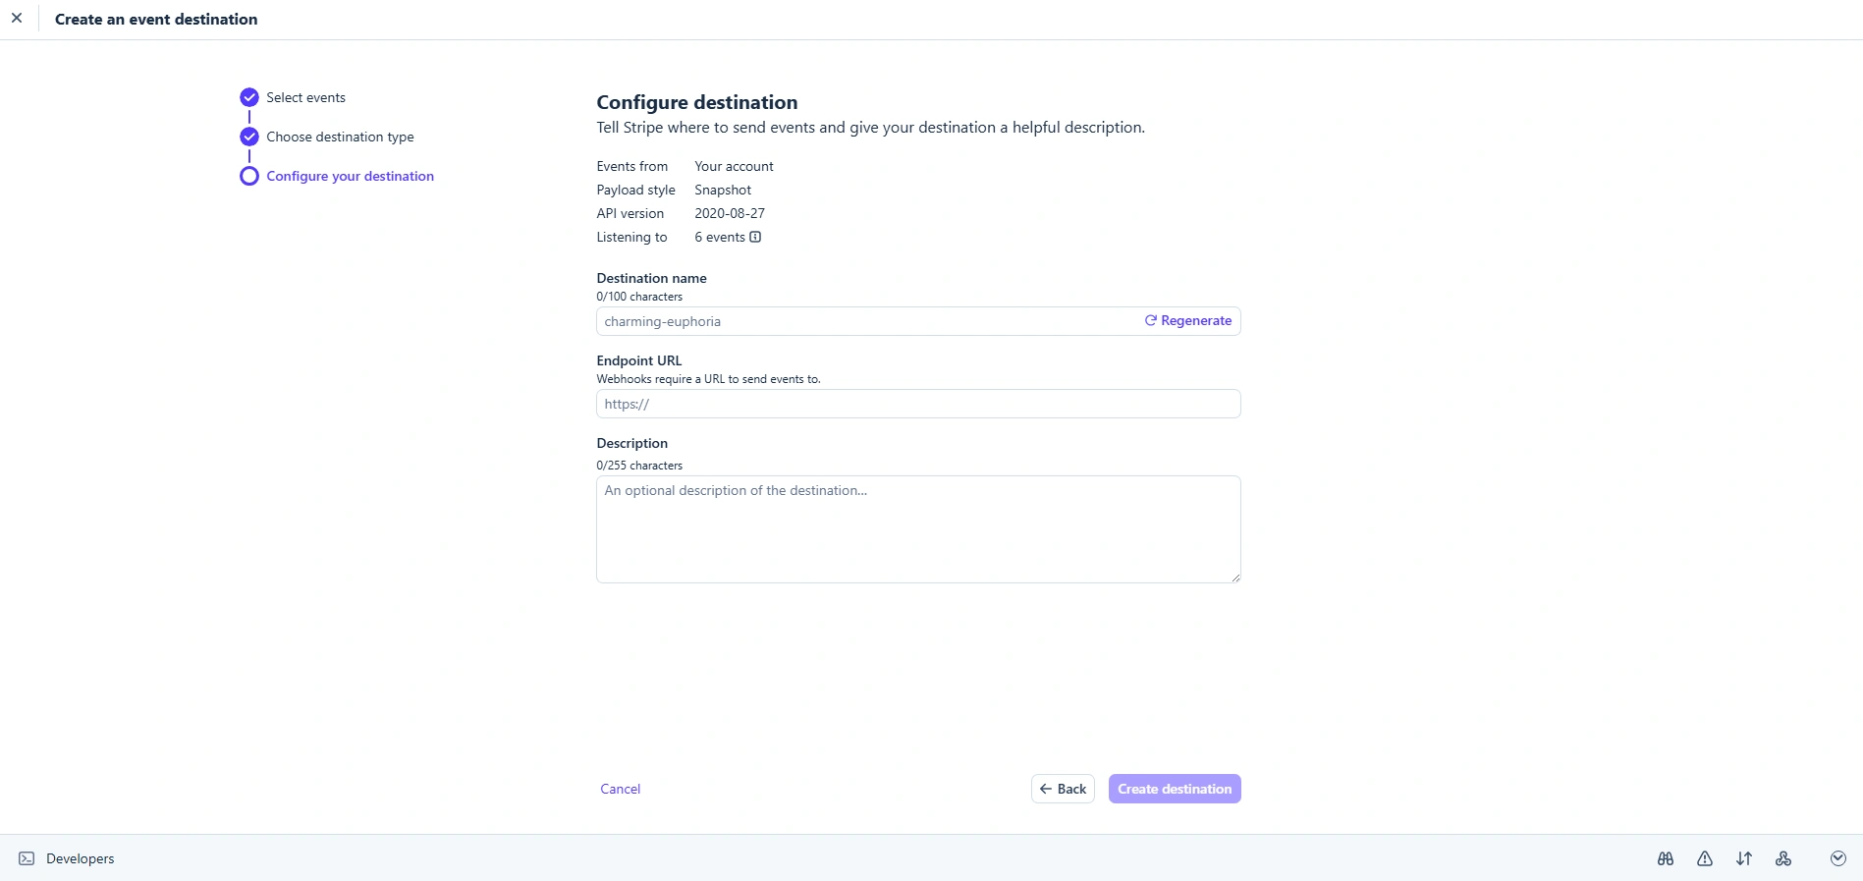Select the Configure your destination step
Screen dimensions: 1863x881
[350, 176]
